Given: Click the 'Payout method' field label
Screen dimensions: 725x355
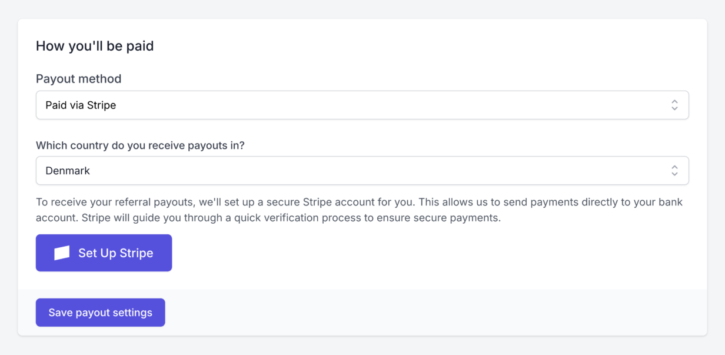Looking at the screenshot, I should pos(79,79).
